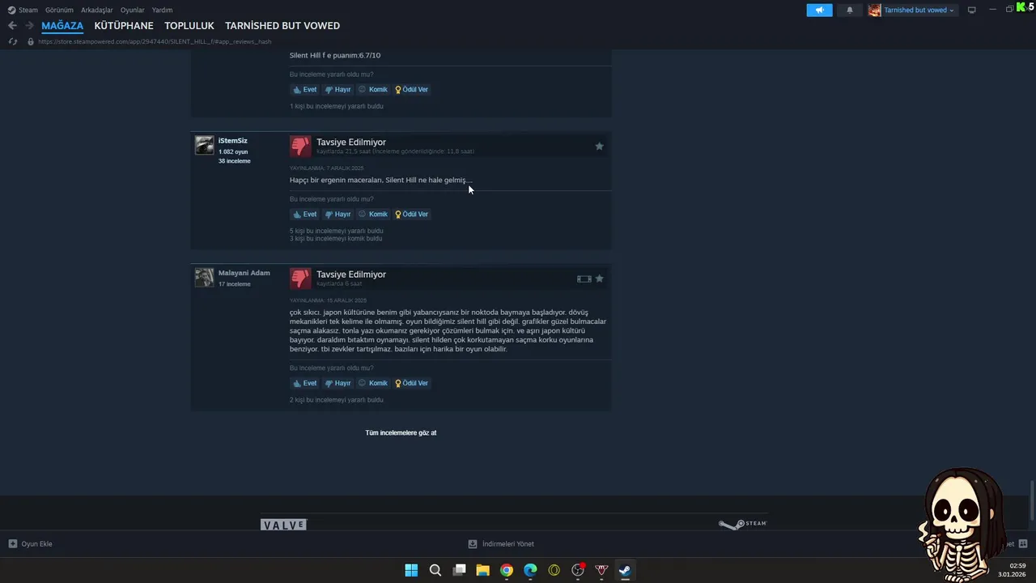Open Microsoft Edge from the taskbar
This screenshot has height=583, width=1036.
click(530, 570)
